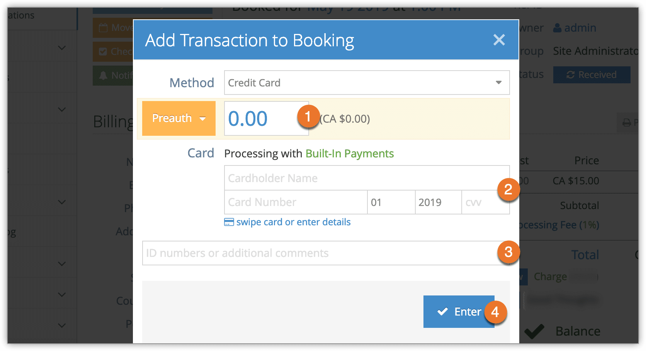Click orange callout marker number 3

[x=508, y=252]
